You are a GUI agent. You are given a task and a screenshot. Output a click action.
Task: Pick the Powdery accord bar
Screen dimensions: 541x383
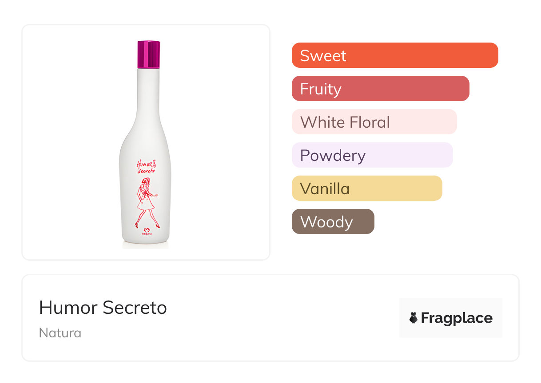(372, 155)
